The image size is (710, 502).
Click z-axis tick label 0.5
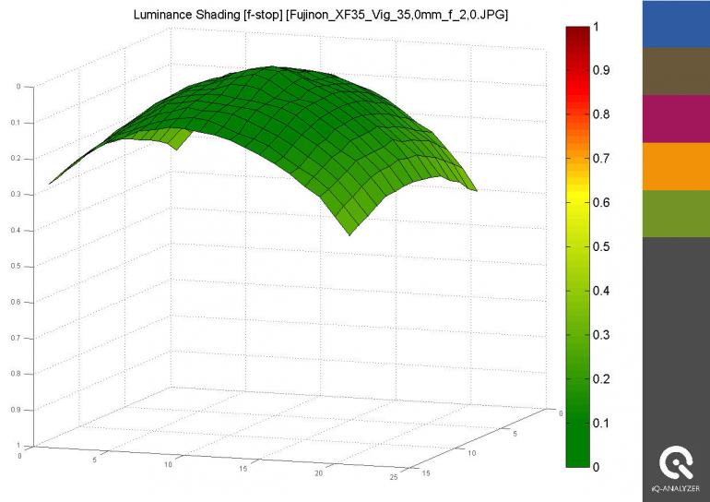16,266
